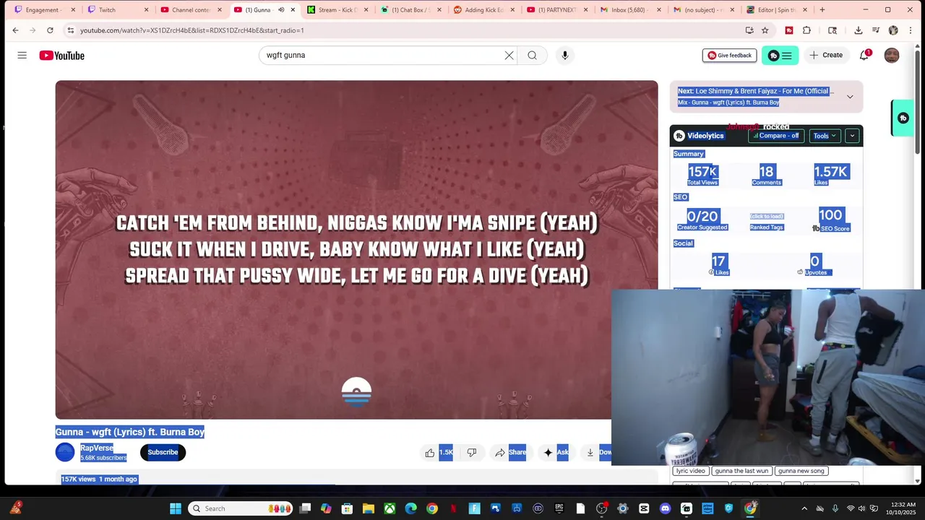This screenshot has height=520, width=925.
Task: Open YouTube notifications bell
Action: 864,56
